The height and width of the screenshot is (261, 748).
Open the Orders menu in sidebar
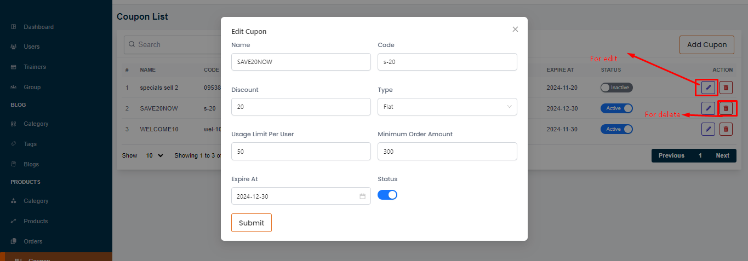tap(33, 241)
